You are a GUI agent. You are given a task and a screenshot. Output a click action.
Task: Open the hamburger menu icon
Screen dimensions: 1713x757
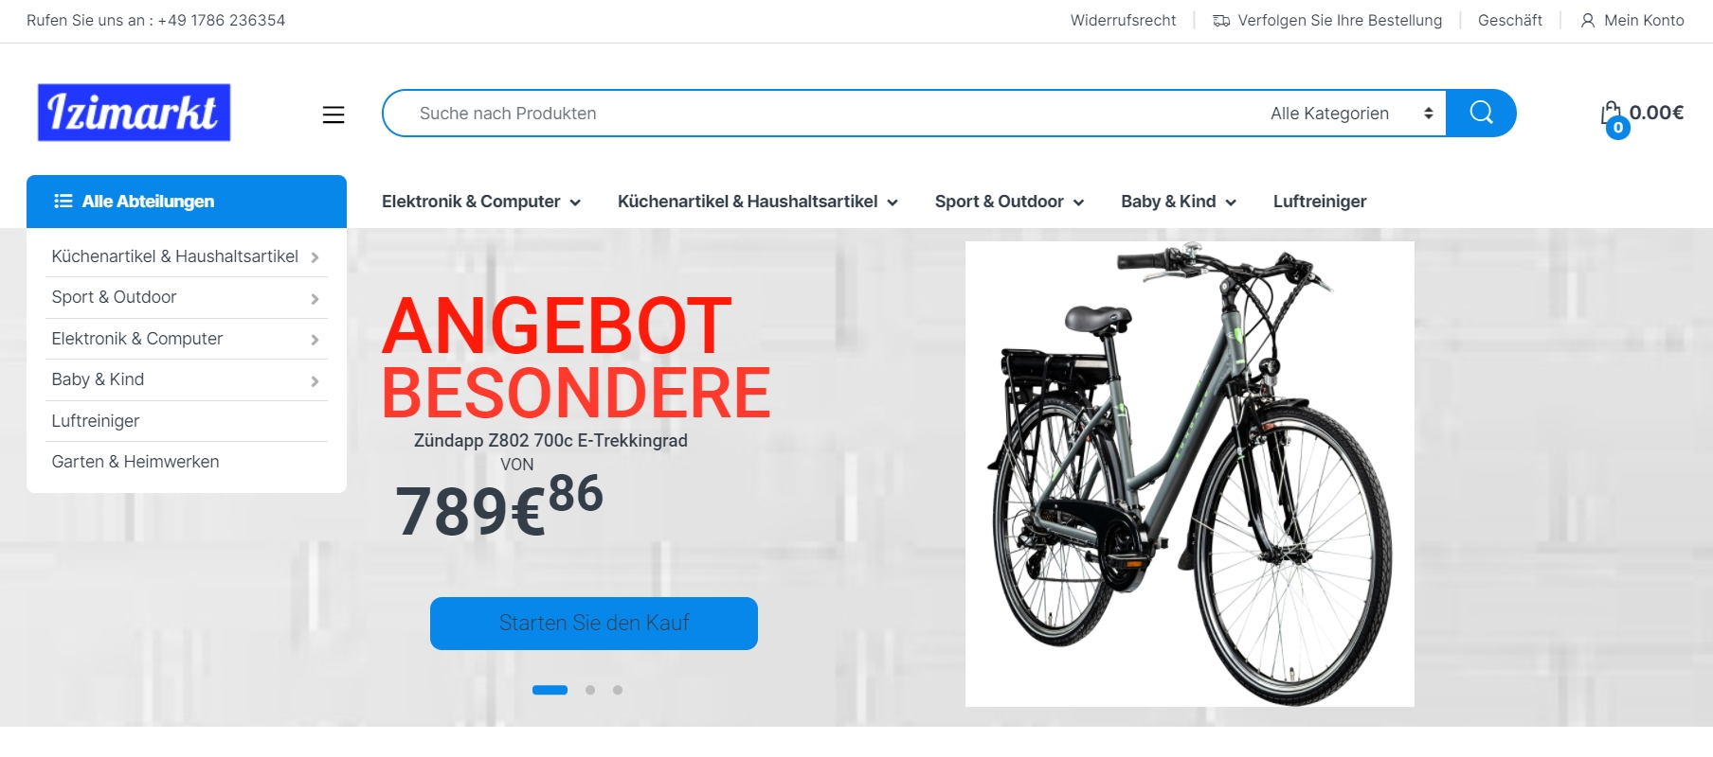pos(334,114)
